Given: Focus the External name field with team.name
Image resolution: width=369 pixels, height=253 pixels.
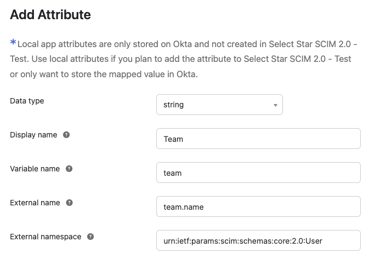Looking at the screenshot, I should click(258, 207).
